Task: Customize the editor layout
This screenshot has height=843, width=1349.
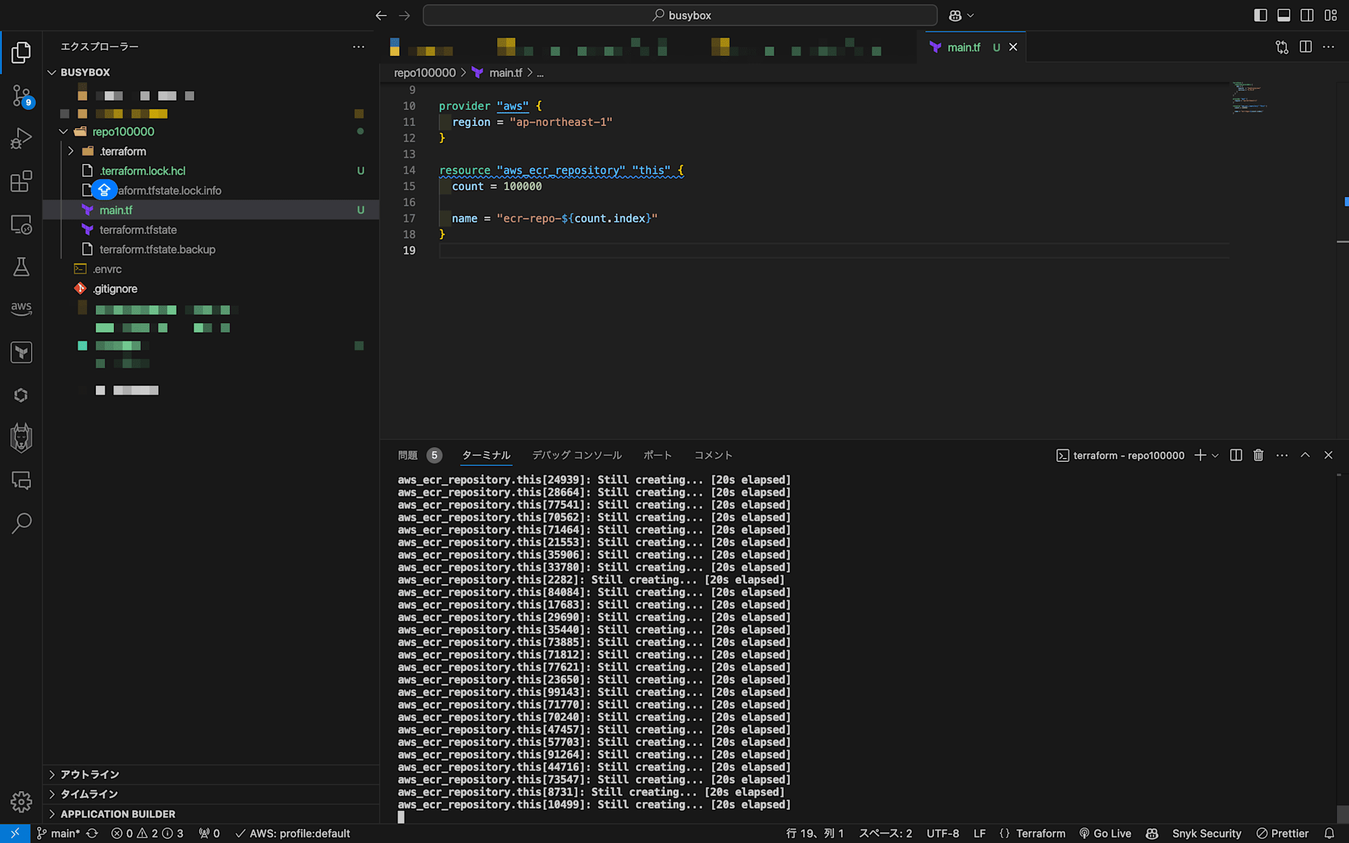Action: click(x=1331, y=16)
